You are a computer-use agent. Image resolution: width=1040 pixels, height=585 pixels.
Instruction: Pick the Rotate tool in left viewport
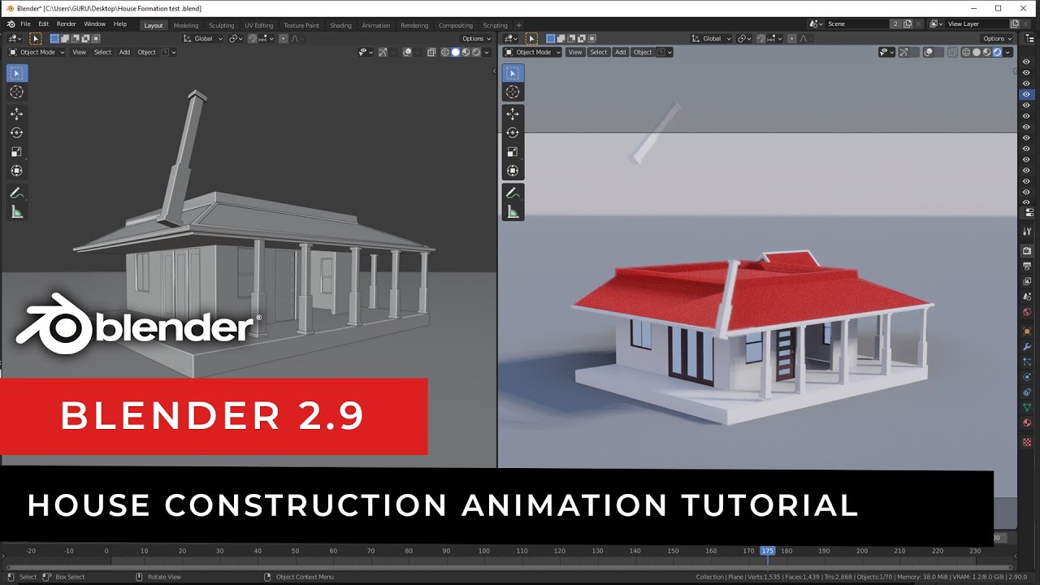tap(16, 132)
